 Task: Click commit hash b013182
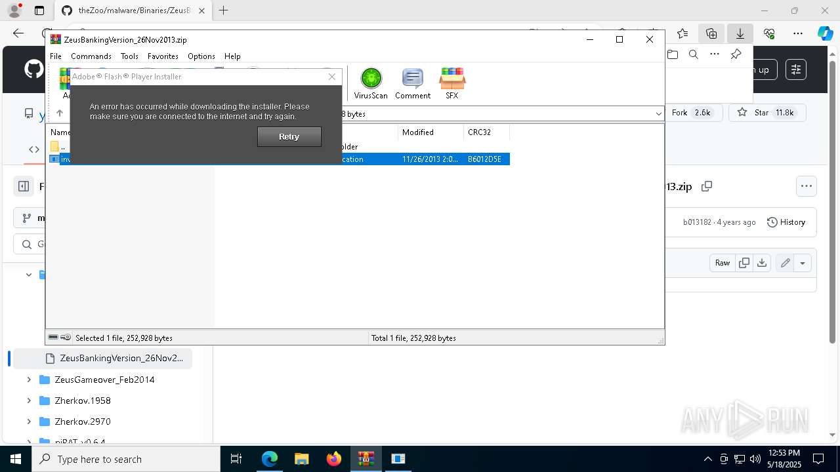[x=697, y=222]
